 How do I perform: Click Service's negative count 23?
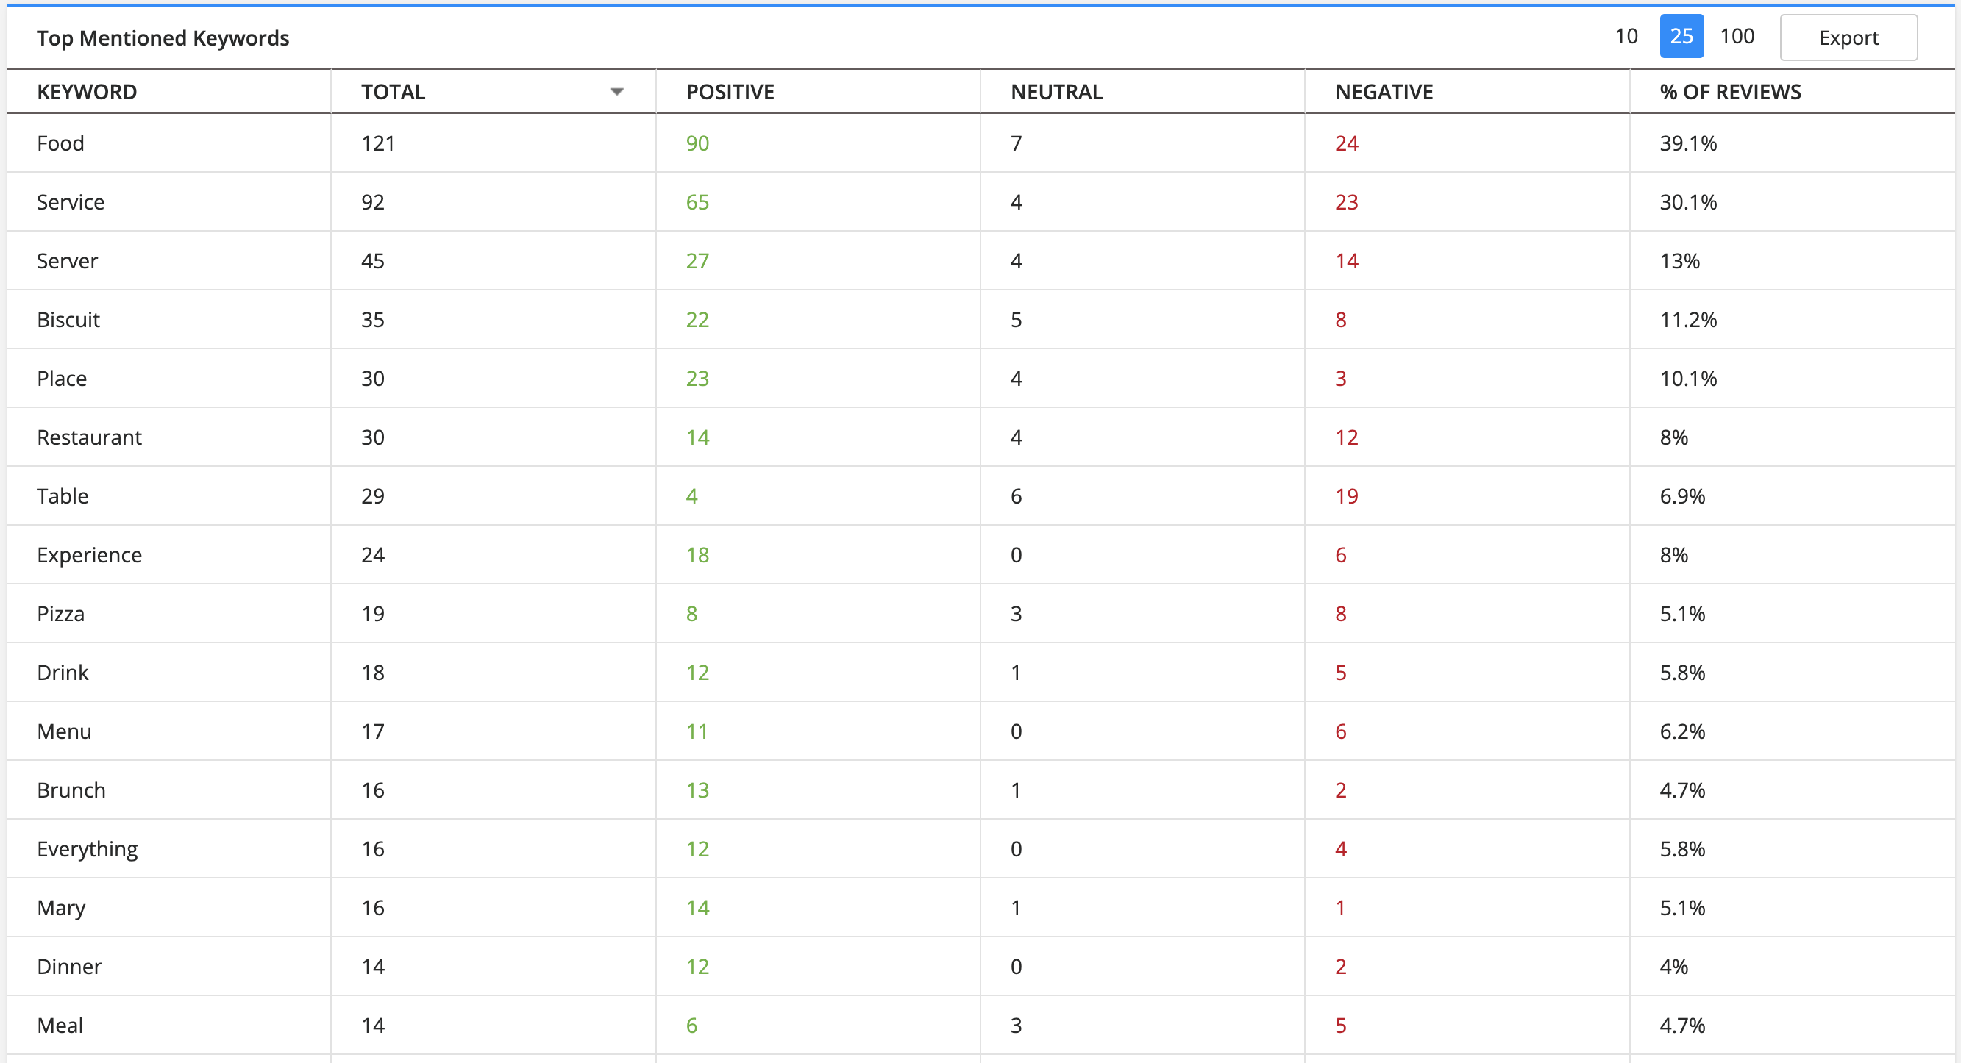[x=1347, y=202]
